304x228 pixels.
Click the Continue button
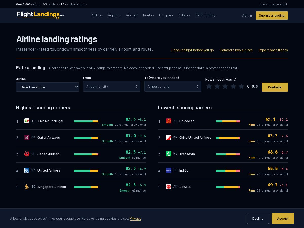[x=275, y=87]
